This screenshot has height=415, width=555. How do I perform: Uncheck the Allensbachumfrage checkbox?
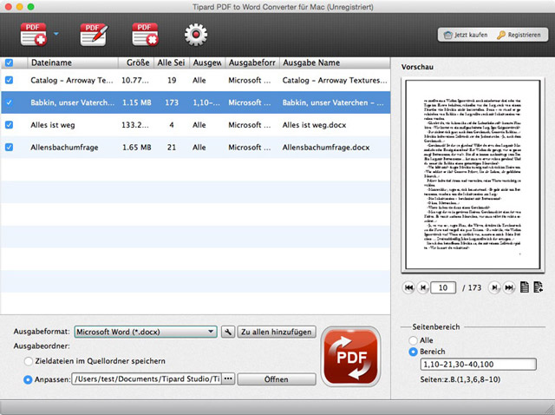(9, 147)
